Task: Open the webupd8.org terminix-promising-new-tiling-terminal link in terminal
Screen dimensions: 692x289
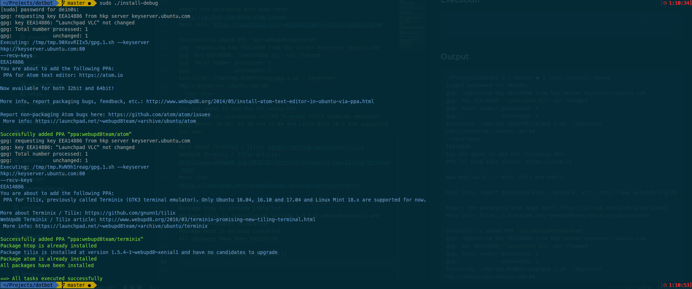Action: [208, 219]
